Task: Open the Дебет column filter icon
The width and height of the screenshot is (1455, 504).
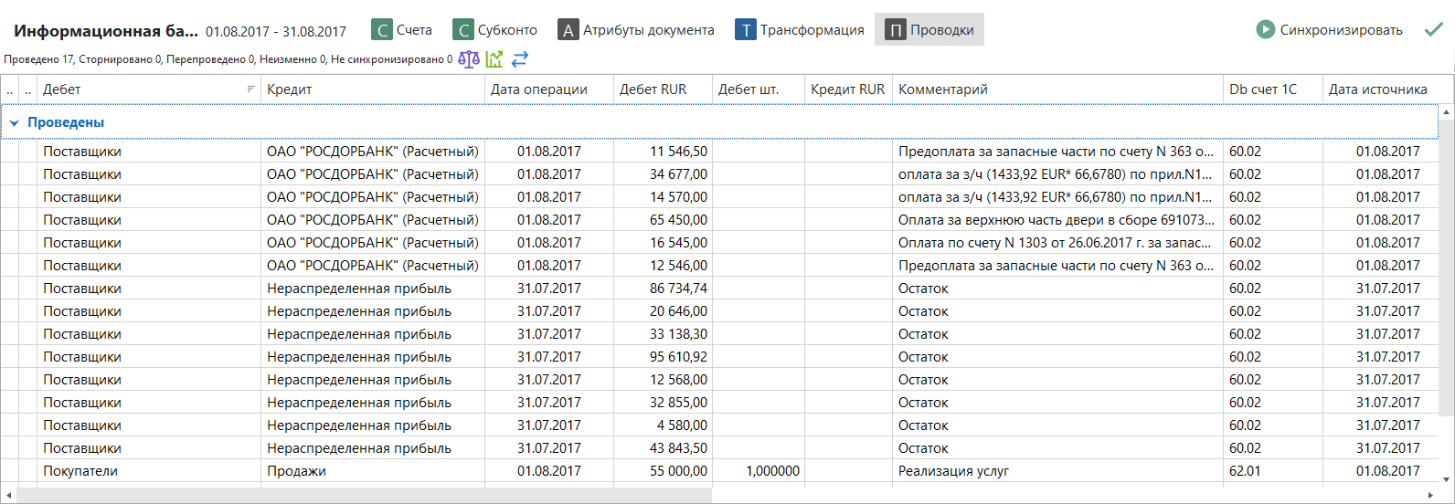Action: pyautogui.click(x=251, y=89)
